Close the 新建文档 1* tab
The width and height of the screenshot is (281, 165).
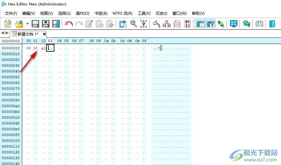(x=44, y=34)
